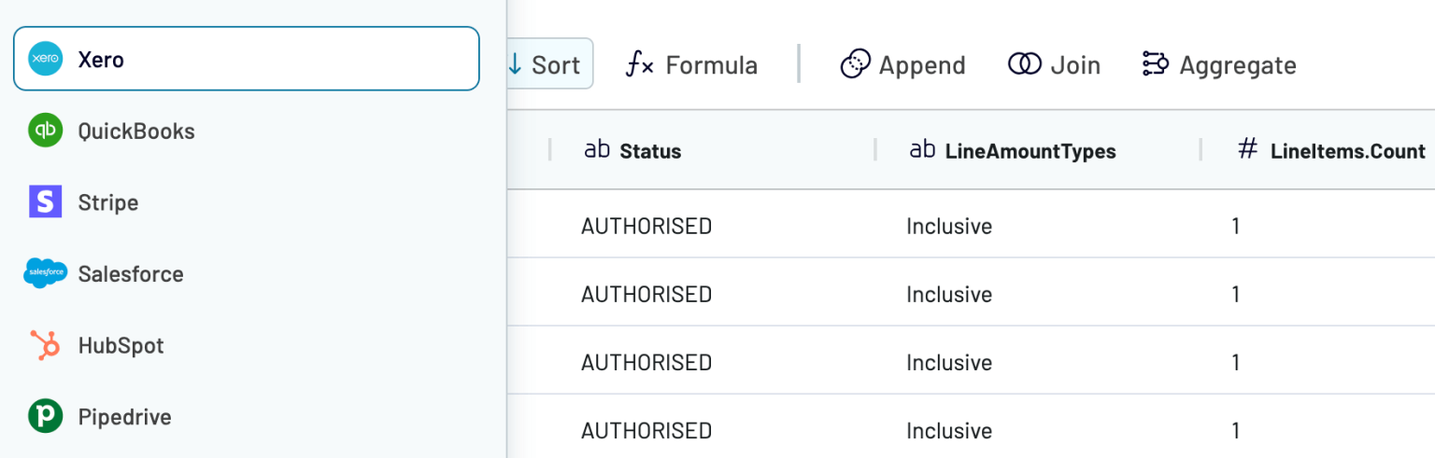Viewport: 1435px width, 458px height.
Task: Click the 'ab' type icon beside Status
Action: 597,149
